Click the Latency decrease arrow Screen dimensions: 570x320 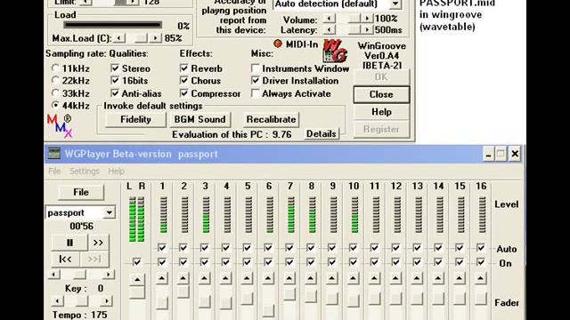pos(330,29)
